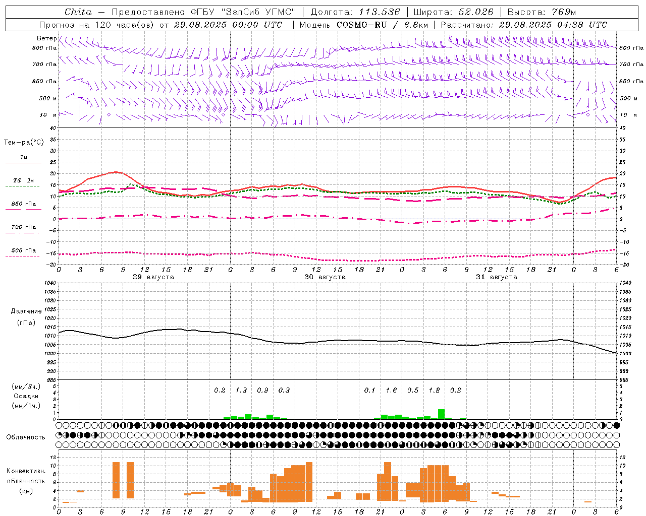This screenshot has height=516, width=646.
Task: Click the "(км)" unit under convective cloudiness
Action: click(26, 491)
